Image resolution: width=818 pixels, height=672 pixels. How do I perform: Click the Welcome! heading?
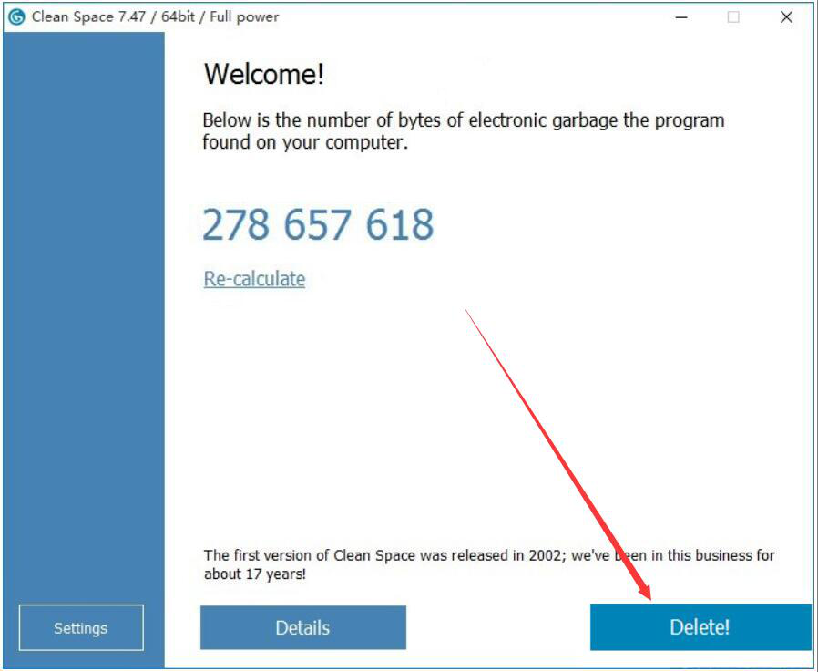264,74
